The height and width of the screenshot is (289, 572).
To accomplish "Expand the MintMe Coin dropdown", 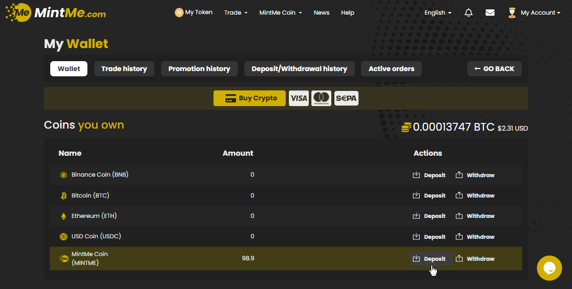I will point(281,13).
